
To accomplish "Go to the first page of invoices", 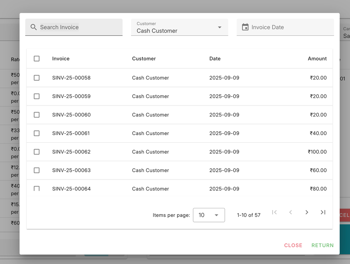I will pyautogui.click(x=274, y=212).
